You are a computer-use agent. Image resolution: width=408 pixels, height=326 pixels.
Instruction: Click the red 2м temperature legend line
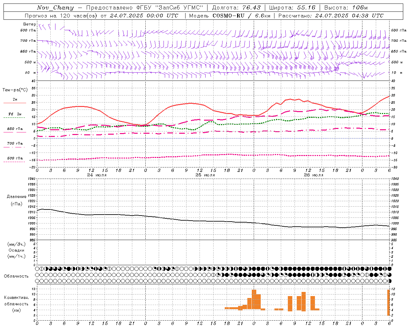[15, 103]
